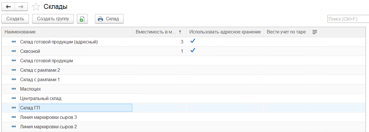Toggle address storage checkmark for Сквозной
The height and width of the screenshot is (132, 369).
click(x=193, y=51)
